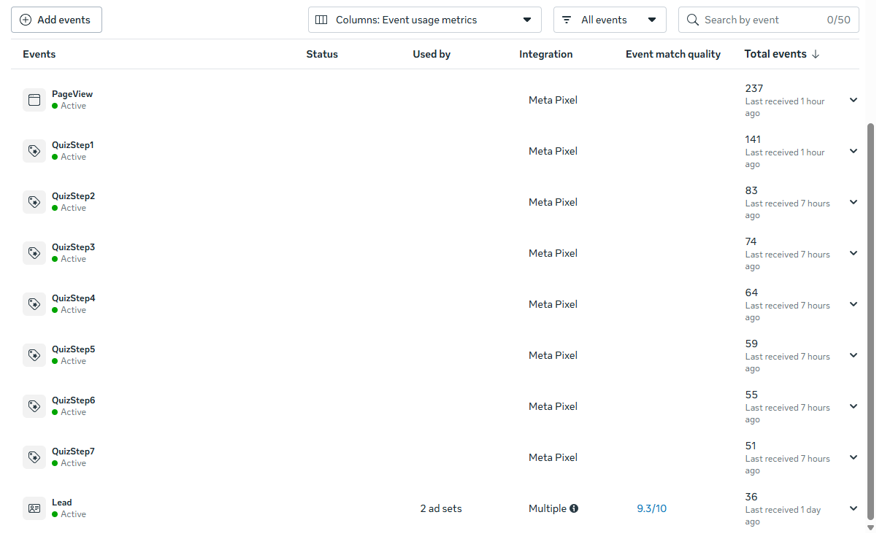This screenshot has width=882, height=539.
Task: Click the '2 ad sets' cell
Action: 441,508
